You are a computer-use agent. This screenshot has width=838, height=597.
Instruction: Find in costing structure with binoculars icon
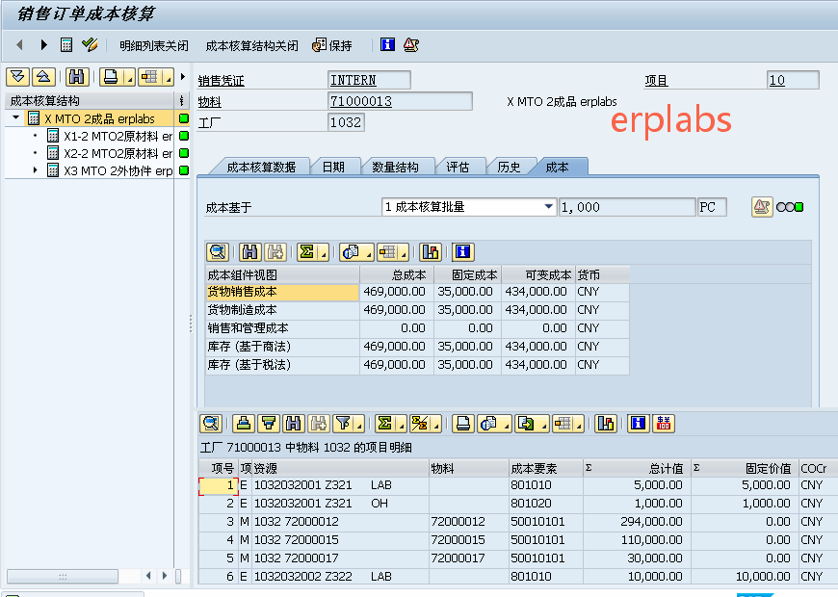coord(77,77)
